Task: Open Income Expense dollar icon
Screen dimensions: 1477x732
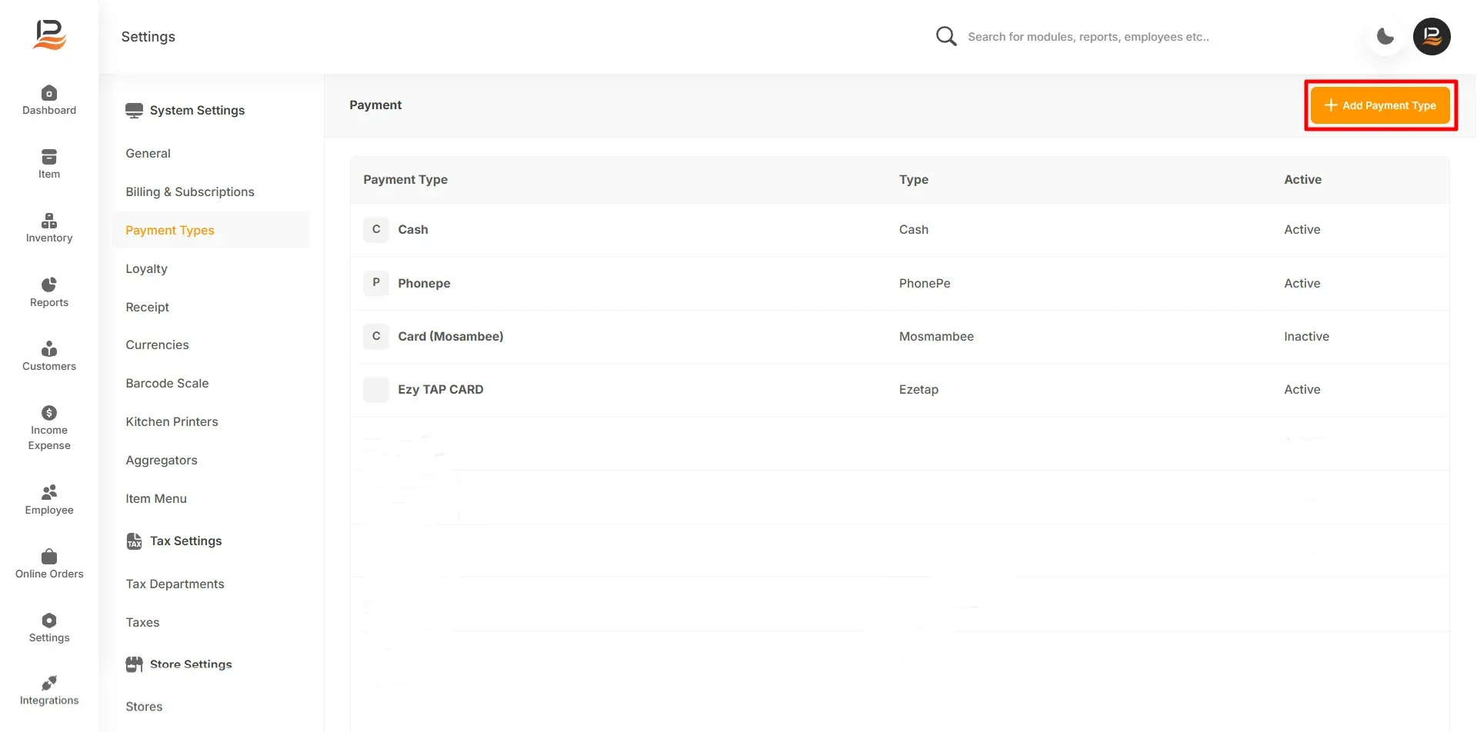Action: pyautogui.click(x=49, y=413)
